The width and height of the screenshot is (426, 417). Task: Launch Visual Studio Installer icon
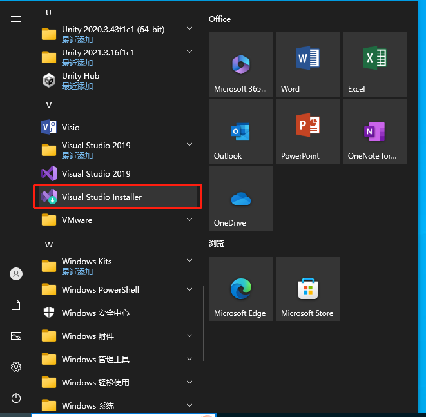pyautogui.click(x=49, y=197)
